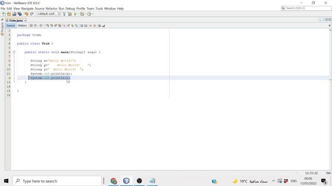Open the Tools menu

[x=99, y=8]
